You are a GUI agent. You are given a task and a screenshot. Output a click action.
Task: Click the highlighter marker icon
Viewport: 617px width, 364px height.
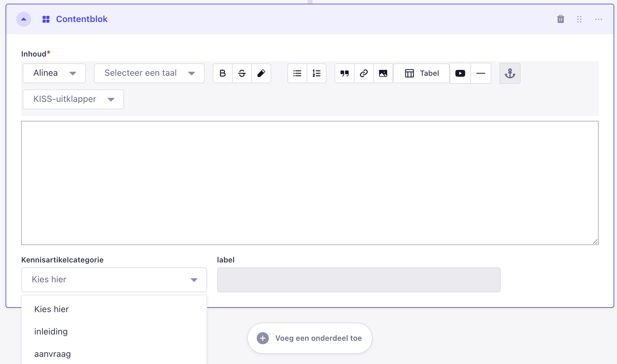pos(261,73)
